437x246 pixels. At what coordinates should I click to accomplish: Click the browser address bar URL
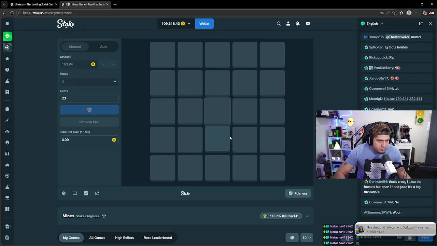tap(47, 13)
